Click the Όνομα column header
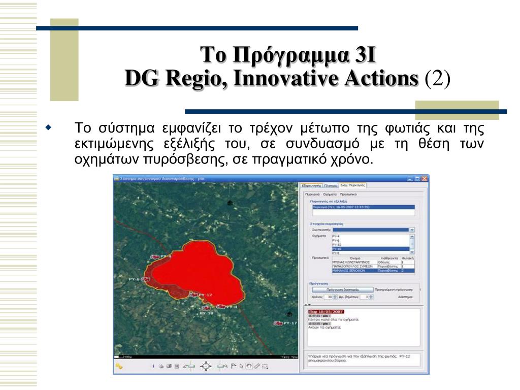Screen dimensions: 520x390 354,258
